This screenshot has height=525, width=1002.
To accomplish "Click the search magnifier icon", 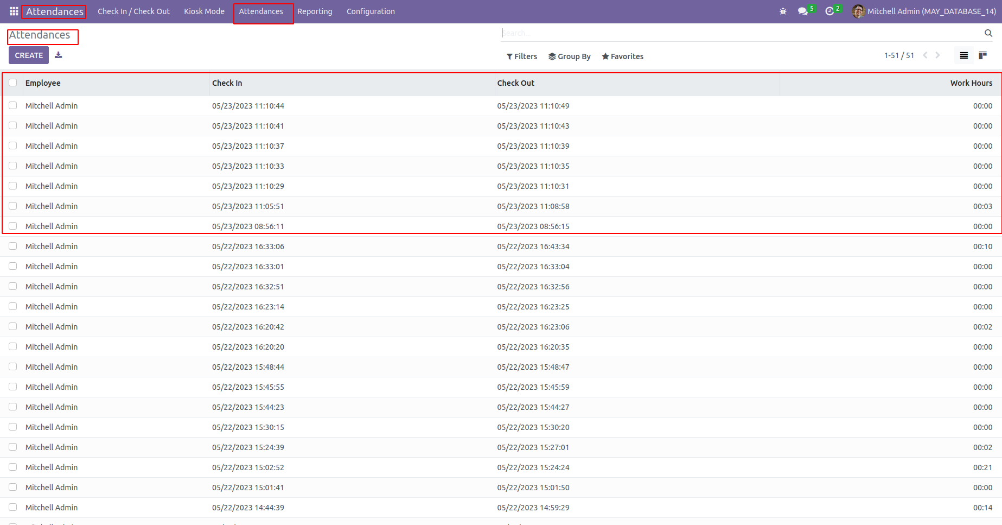I will coord(988,33).
